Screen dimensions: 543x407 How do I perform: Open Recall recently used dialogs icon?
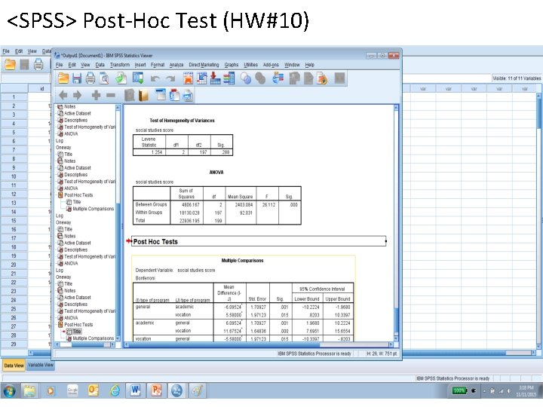point(138,78)
